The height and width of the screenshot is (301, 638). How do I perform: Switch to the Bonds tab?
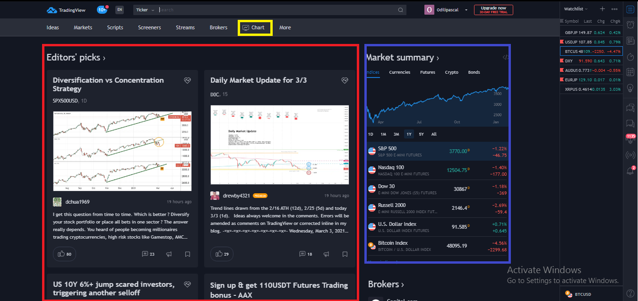pos(474,72)
